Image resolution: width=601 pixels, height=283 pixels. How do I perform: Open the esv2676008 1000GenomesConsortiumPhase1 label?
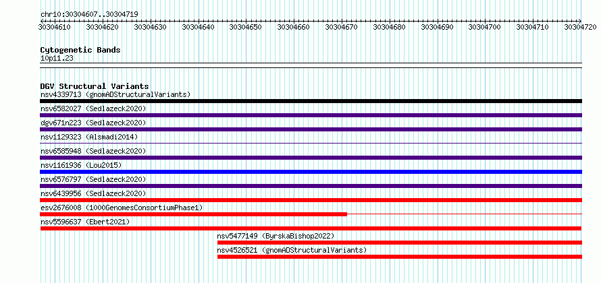pos(122,208)
